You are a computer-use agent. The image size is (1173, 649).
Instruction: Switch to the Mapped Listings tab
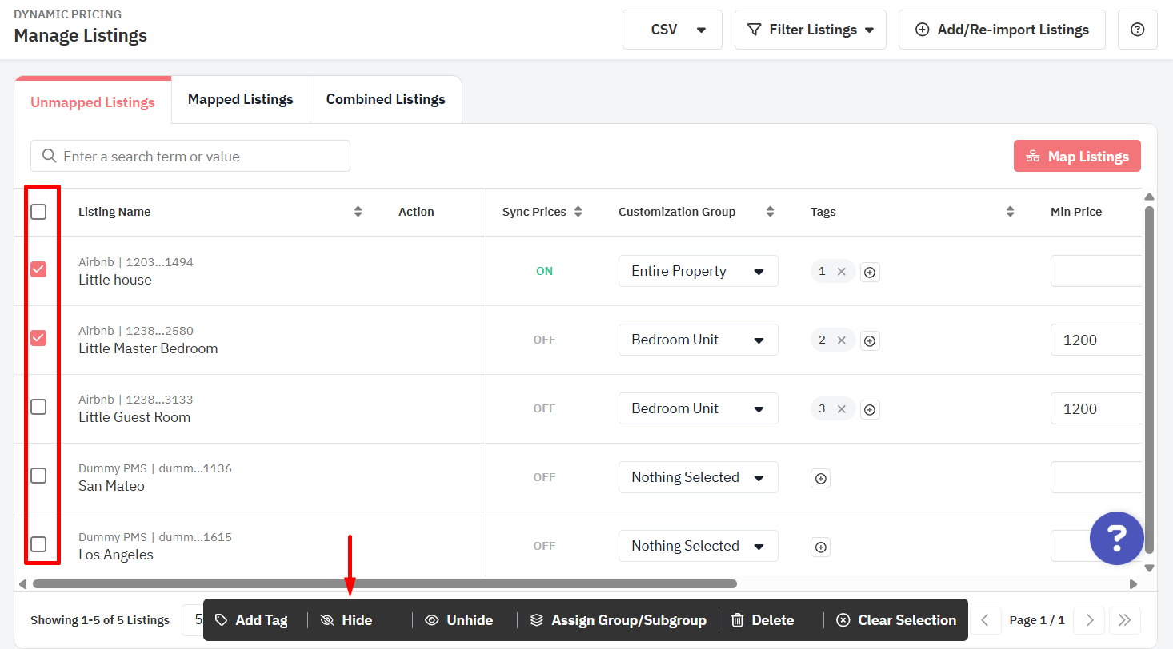pos(240,99)
